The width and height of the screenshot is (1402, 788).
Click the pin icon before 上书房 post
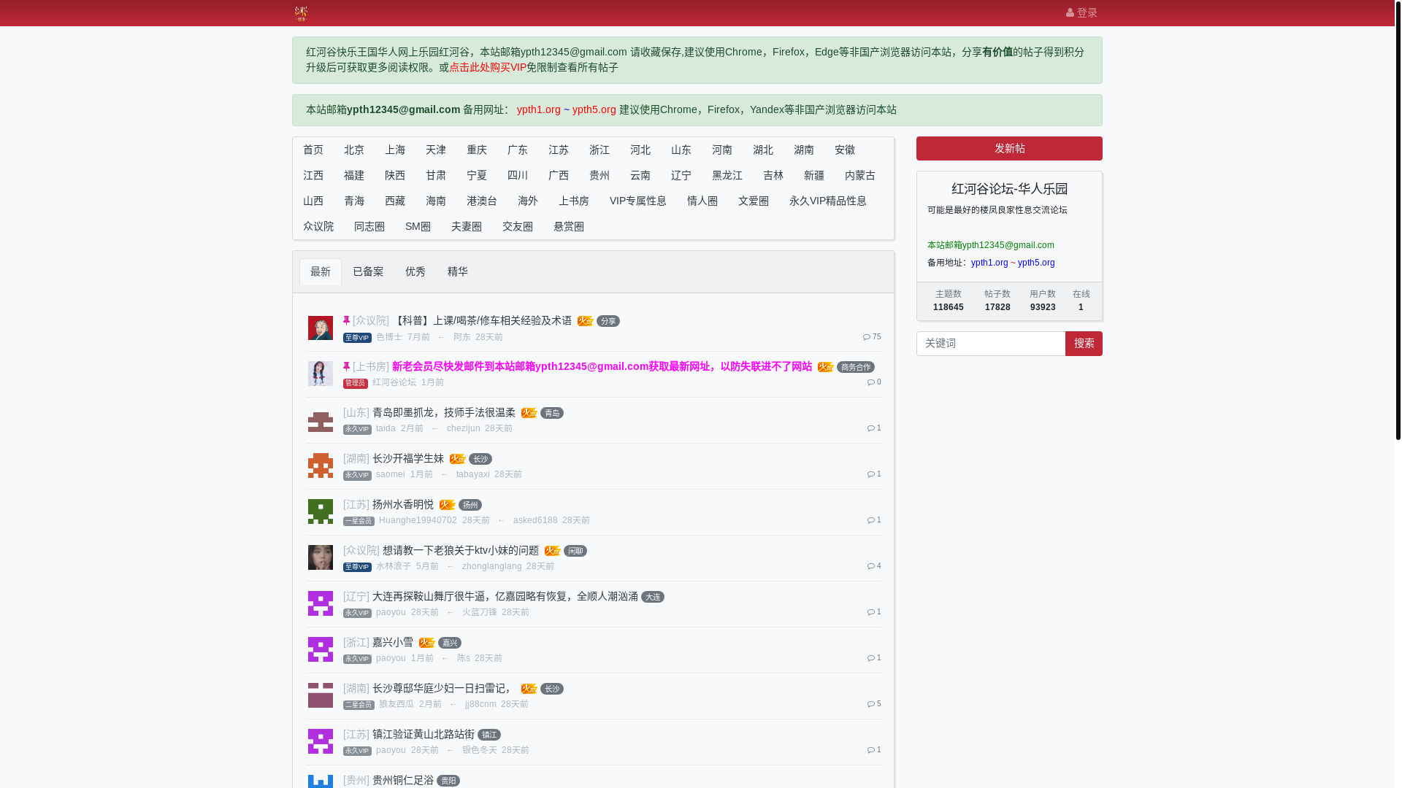pyautogui.click(x=346, y=366)
